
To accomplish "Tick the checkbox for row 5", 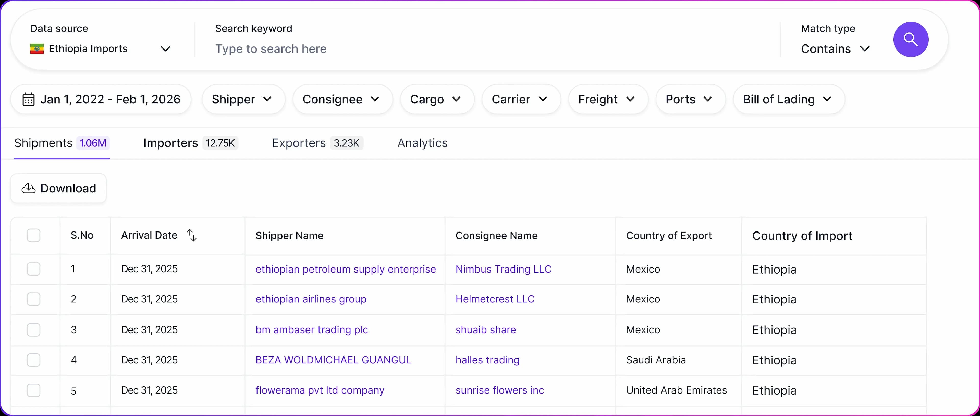I will point(33,390).
